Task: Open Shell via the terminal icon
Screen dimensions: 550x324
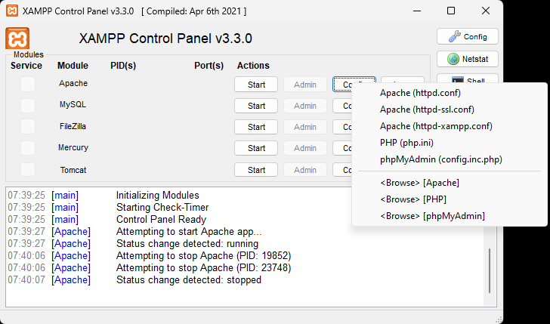Action: [x=458, y=80]
